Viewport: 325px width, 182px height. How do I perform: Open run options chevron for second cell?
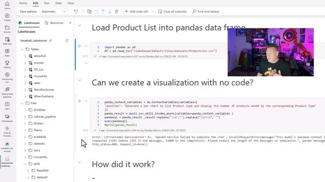(86, 101)
